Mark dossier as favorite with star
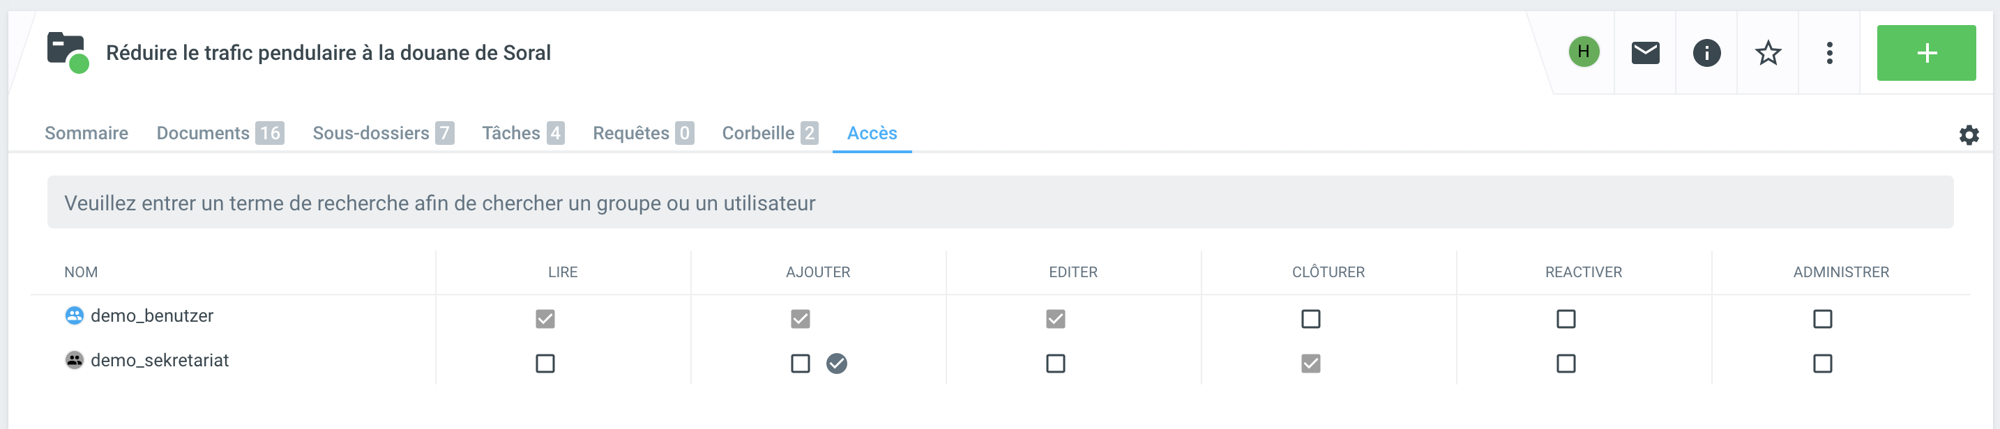Viewport: 2000px width, 429px height. tap(1767, 53)
